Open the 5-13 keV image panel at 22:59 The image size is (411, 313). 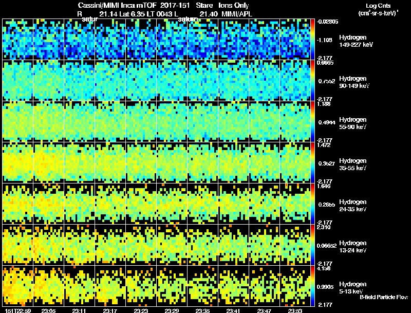(17, 286)
